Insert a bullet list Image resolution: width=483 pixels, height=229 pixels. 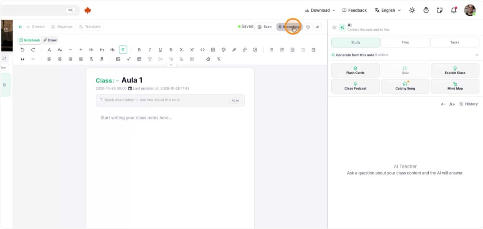271,50
